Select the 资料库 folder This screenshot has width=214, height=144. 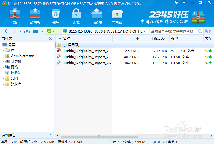[13, 84]
